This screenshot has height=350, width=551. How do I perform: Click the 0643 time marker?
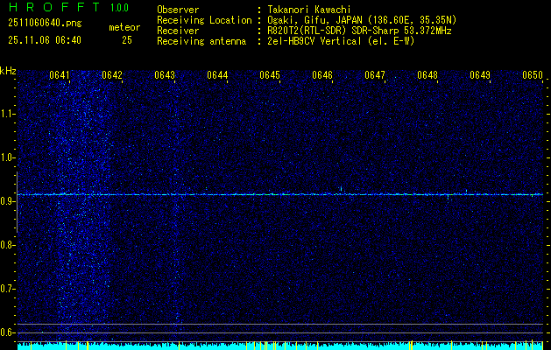coord(165,75)
